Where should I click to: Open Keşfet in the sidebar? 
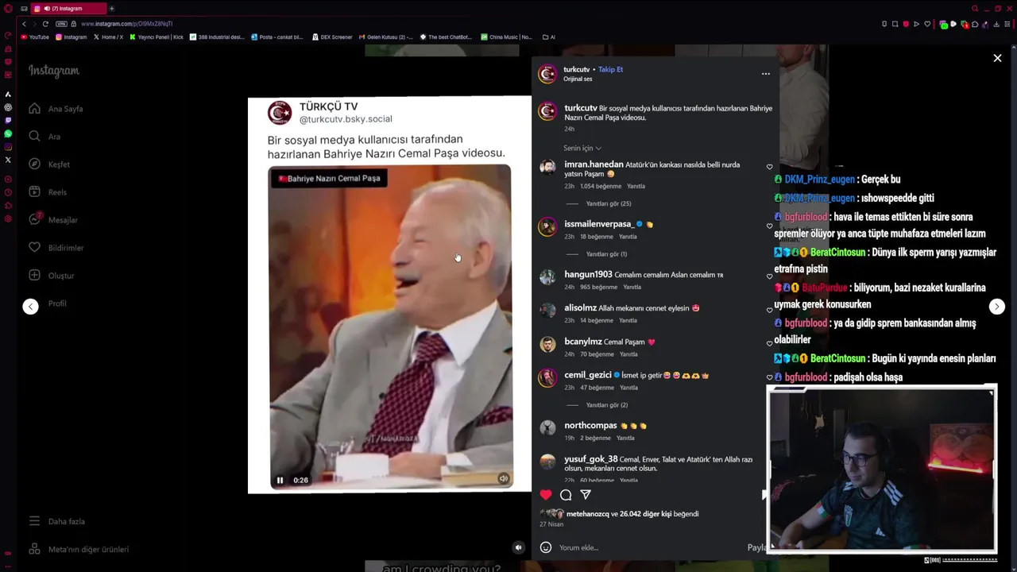pyautogui.click(x=59, y=164)
